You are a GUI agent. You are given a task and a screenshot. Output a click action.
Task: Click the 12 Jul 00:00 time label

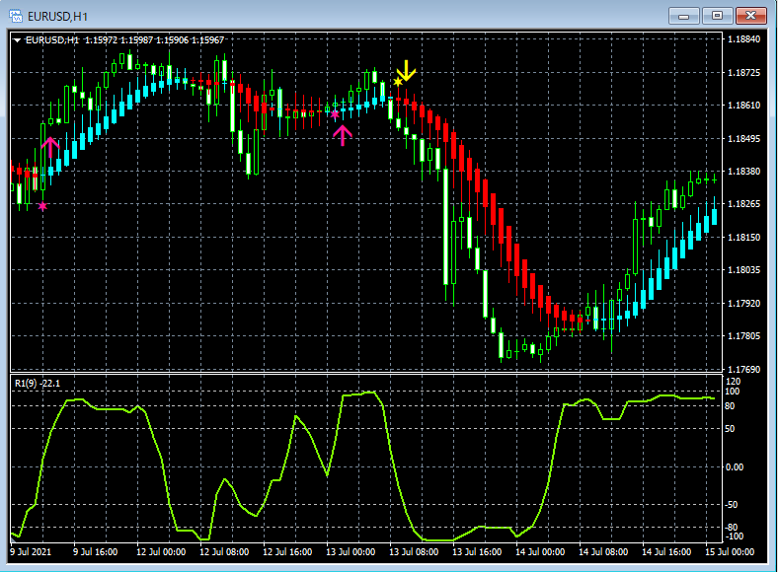161,551
